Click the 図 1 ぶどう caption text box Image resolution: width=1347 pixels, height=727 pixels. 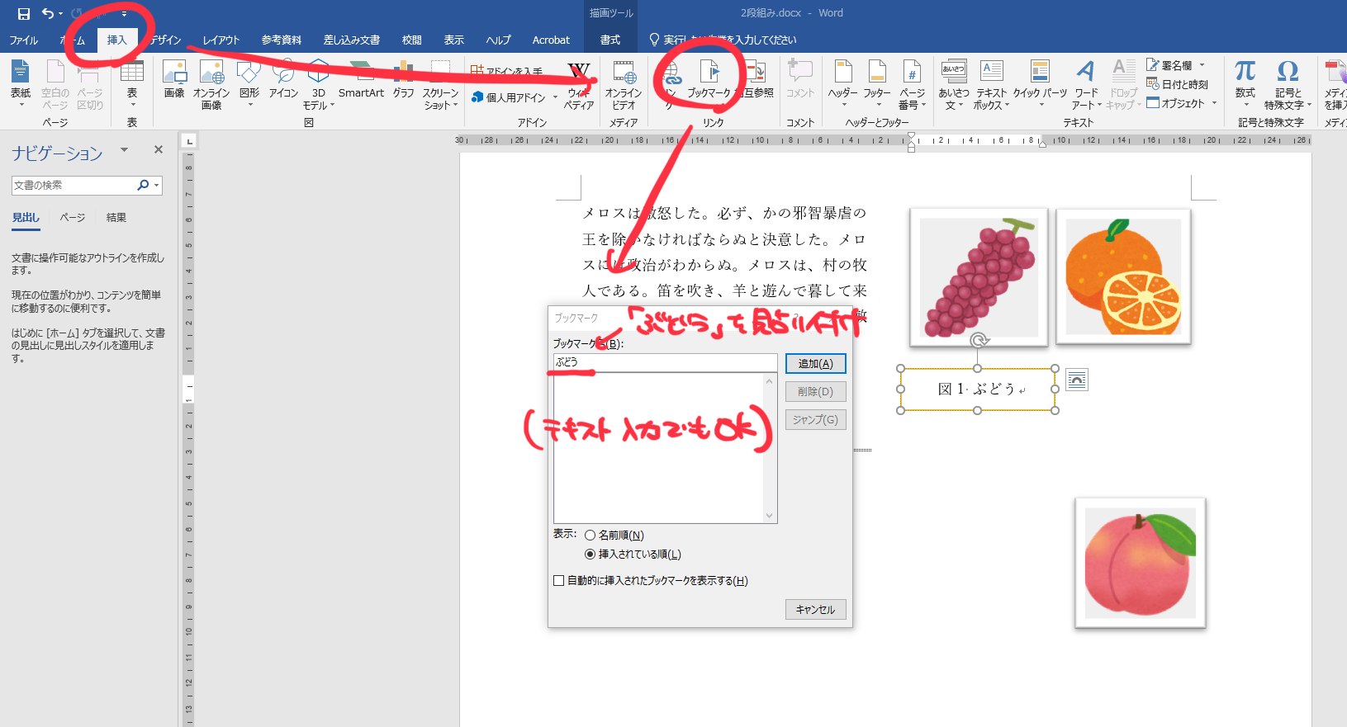tap(978, 389)
